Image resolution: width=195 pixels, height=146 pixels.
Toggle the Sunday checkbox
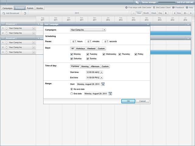(88, 58)
